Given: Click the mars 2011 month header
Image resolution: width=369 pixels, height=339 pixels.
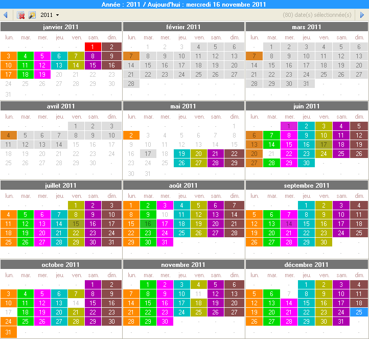Looking at the screenshot, I should click(x=307, y=27).
